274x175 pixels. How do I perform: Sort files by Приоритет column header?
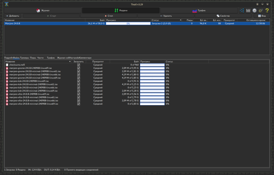[x=98, y=62]
